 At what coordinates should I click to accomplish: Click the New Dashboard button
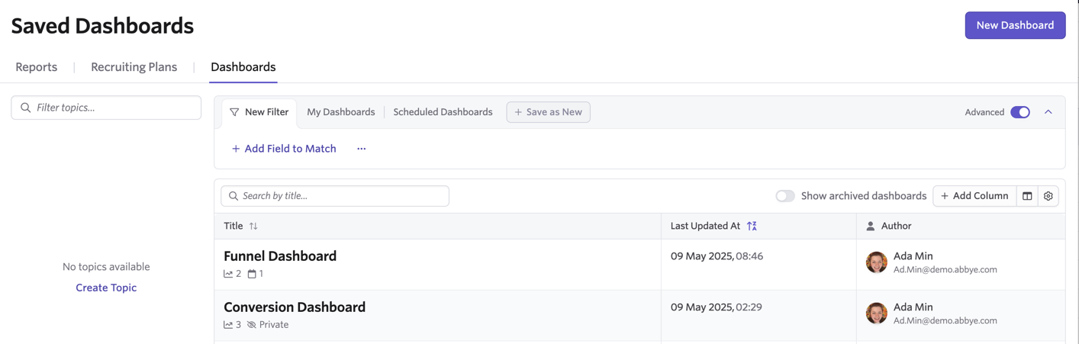pos(1015,25)
